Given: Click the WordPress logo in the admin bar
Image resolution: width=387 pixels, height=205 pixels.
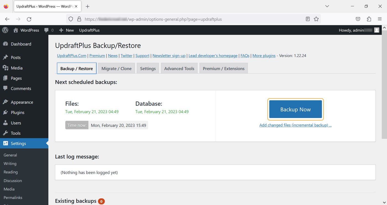Looking at the screenshot, I should tap(5, 30).
